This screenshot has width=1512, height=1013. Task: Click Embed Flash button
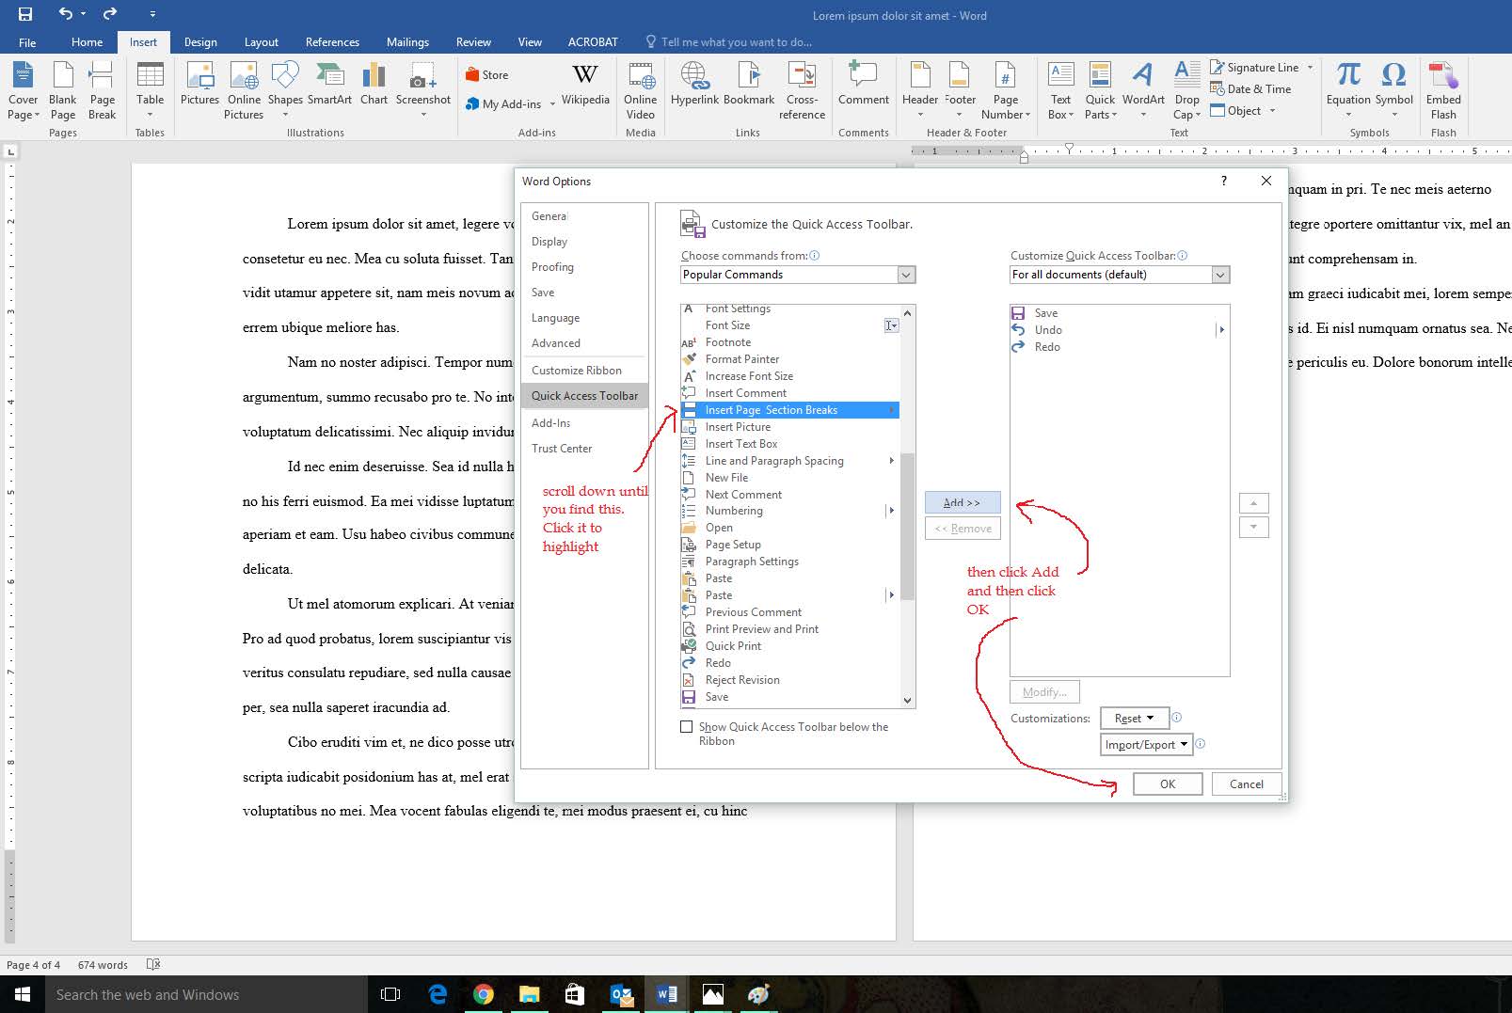click(1443, 90)
